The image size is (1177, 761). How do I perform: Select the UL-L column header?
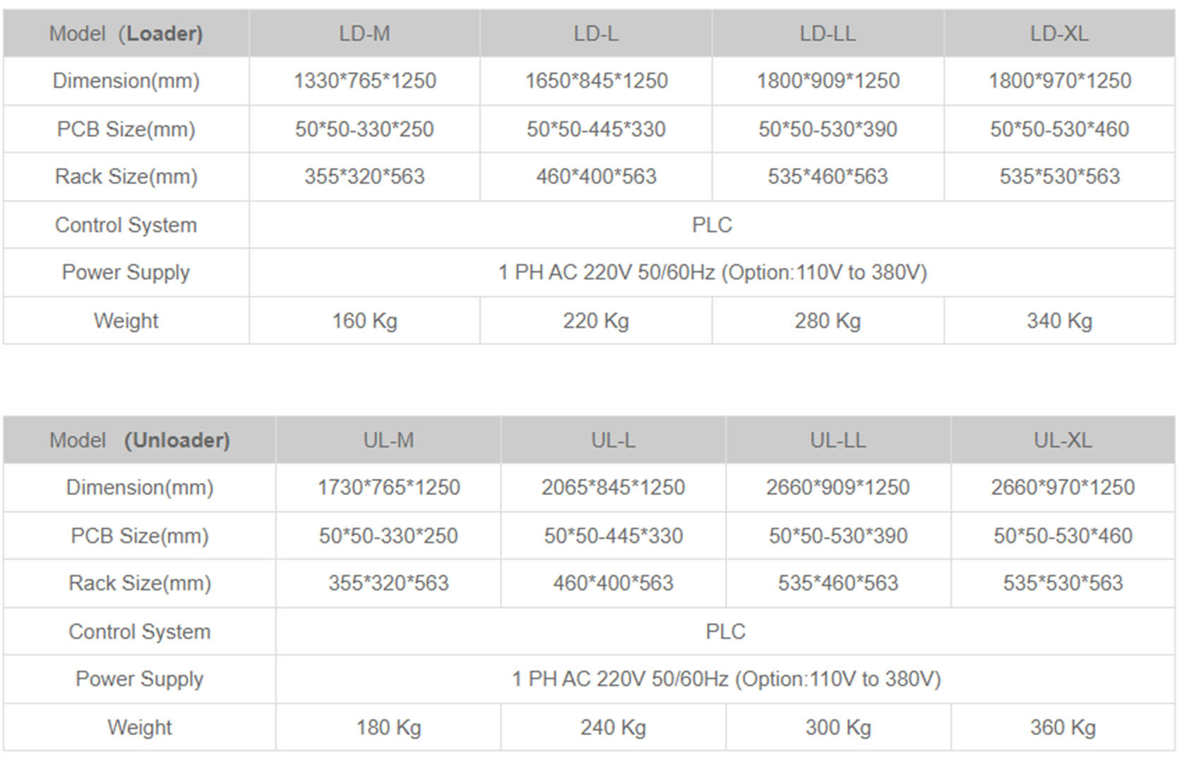(x=613, y=440)
